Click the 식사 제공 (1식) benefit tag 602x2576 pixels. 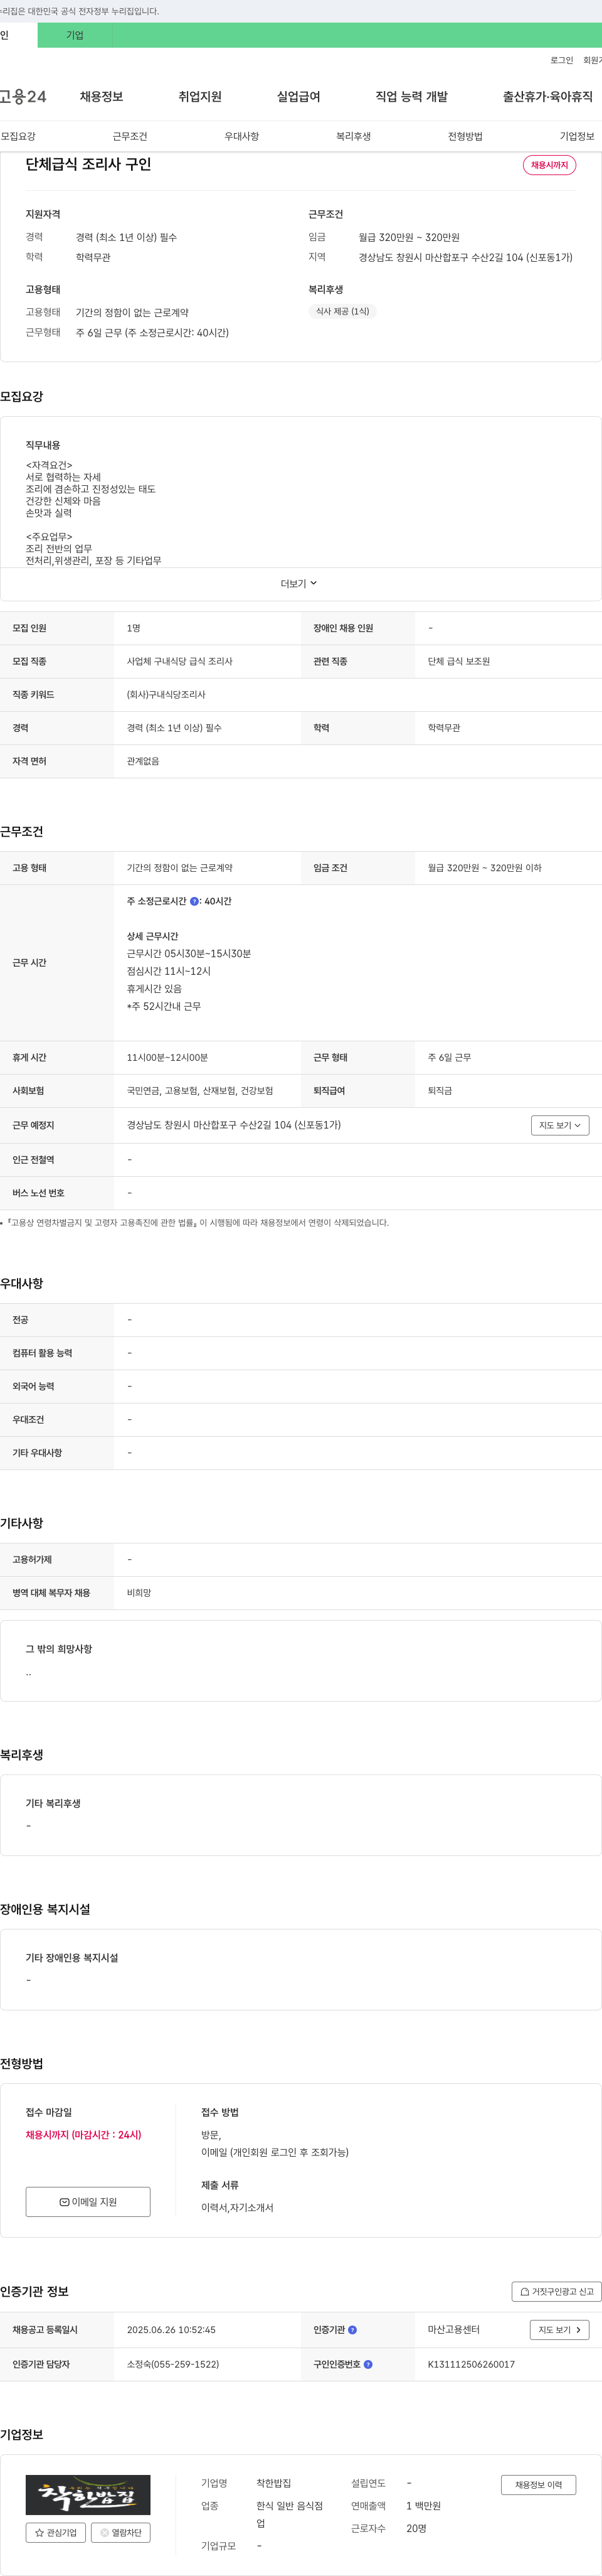[342, 311]
